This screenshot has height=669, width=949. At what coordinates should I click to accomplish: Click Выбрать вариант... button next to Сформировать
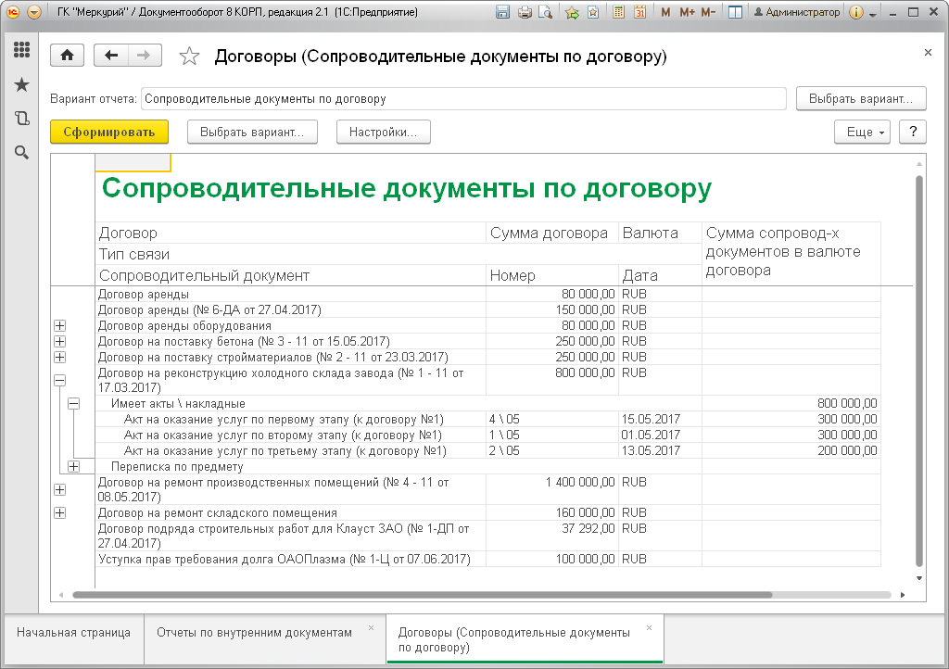coord(252,132)
